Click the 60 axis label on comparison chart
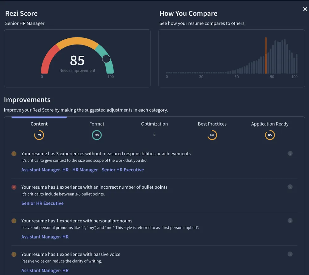The height and width of the screenshot is (275, 309). [x=236, y=77]
